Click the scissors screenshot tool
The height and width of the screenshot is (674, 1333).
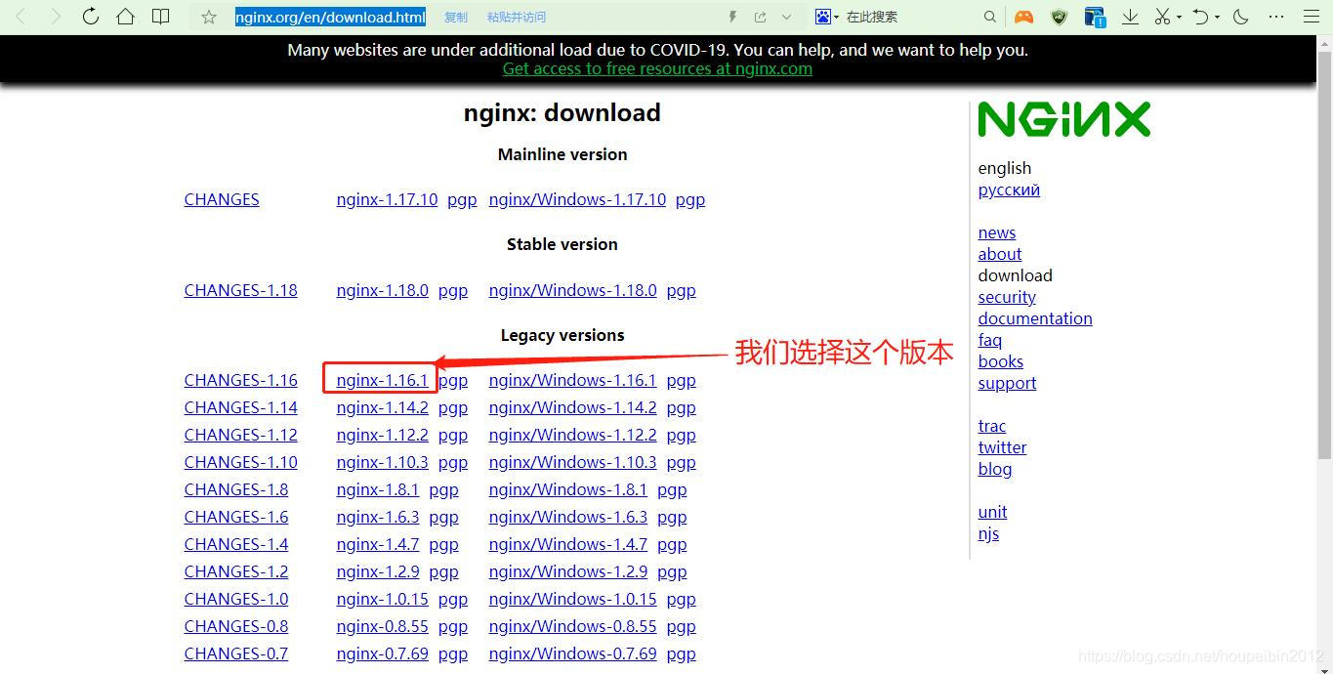[x=1162, y=17]
